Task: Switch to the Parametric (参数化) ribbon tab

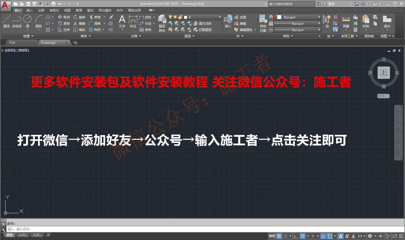Action: click(x=54, y=10)
